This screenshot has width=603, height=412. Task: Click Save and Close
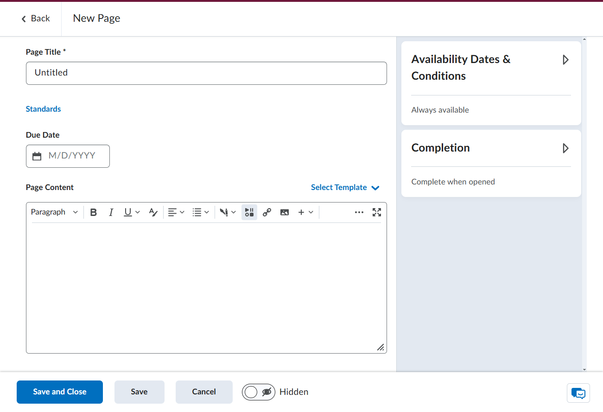(x=60, y=392)
